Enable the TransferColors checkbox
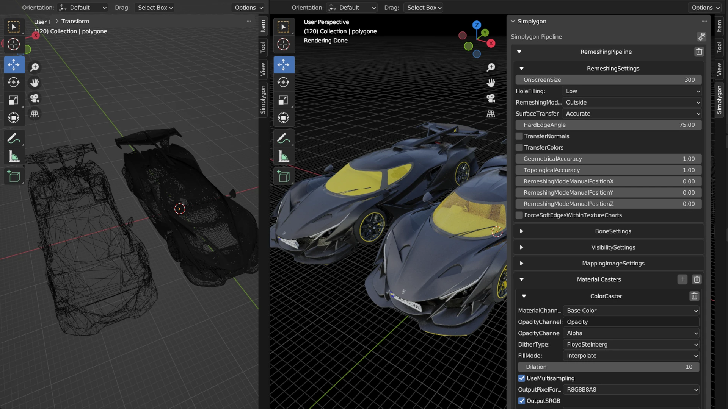Screen dimensions: 728x409 [519, 148]
